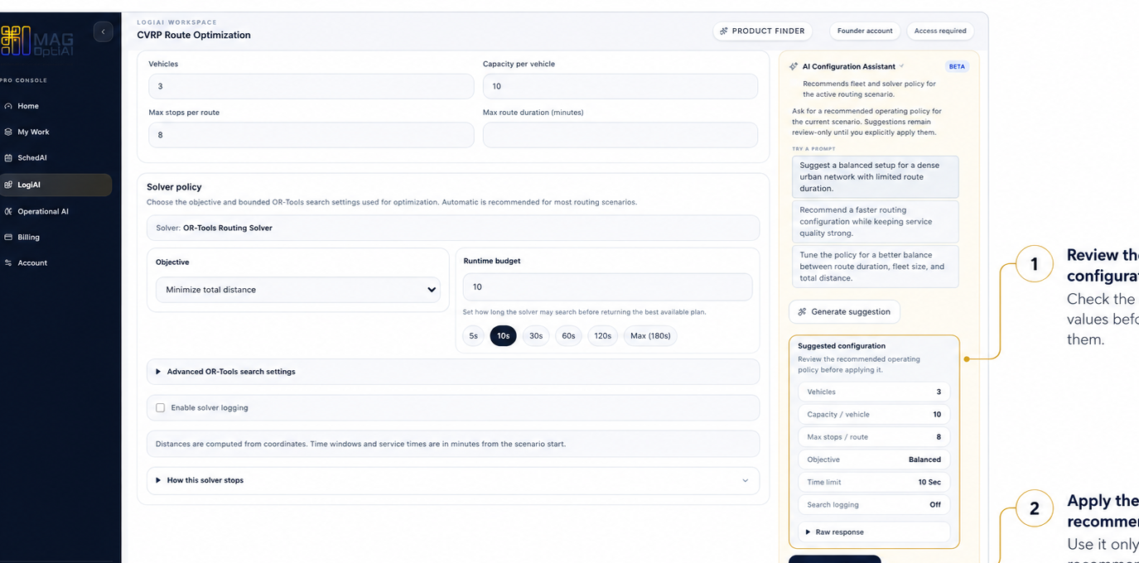Viewport: 1139px width, 563px height.
Task: Click the Account sidebar icon
Action: tap(8, 262)
